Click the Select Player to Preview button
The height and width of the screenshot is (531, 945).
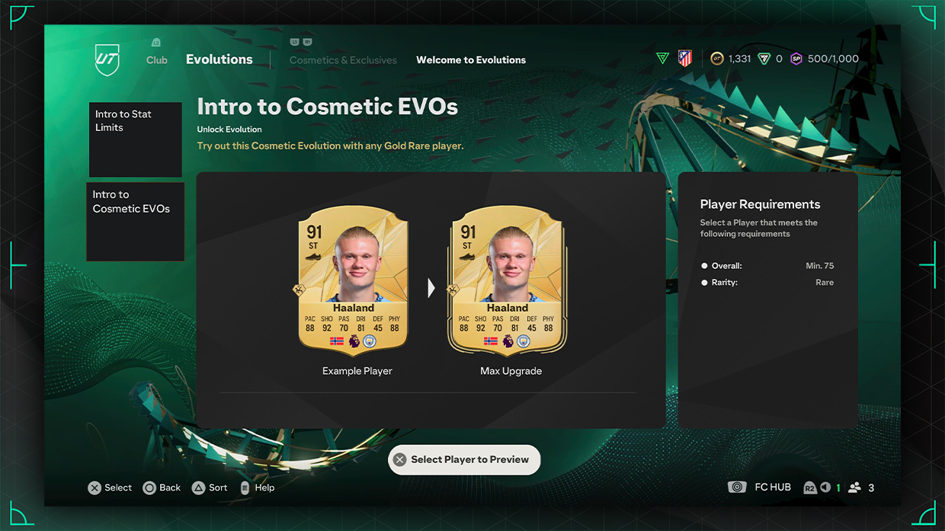coord(464,460)
